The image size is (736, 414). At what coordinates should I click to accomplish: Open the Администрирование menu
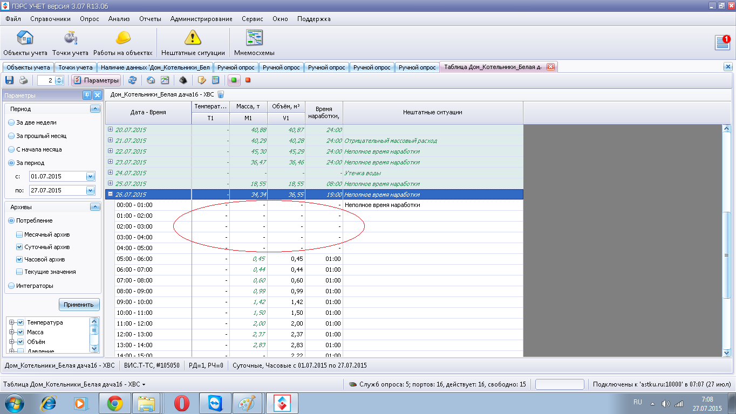click(x=201, y=19)
